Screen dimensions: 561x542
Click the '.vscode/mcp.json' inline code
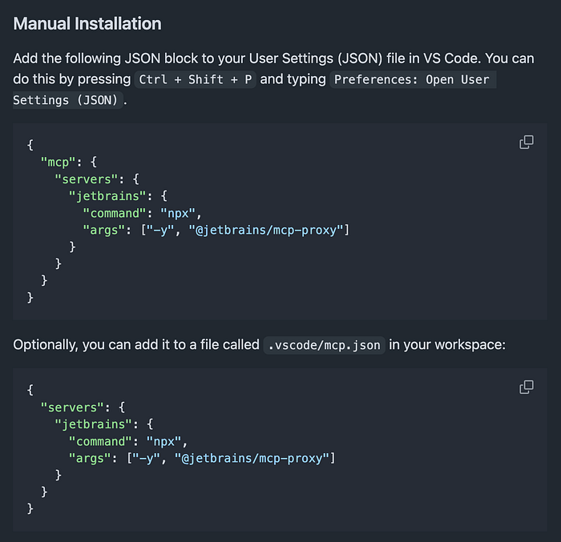click(x=324, y=345)
